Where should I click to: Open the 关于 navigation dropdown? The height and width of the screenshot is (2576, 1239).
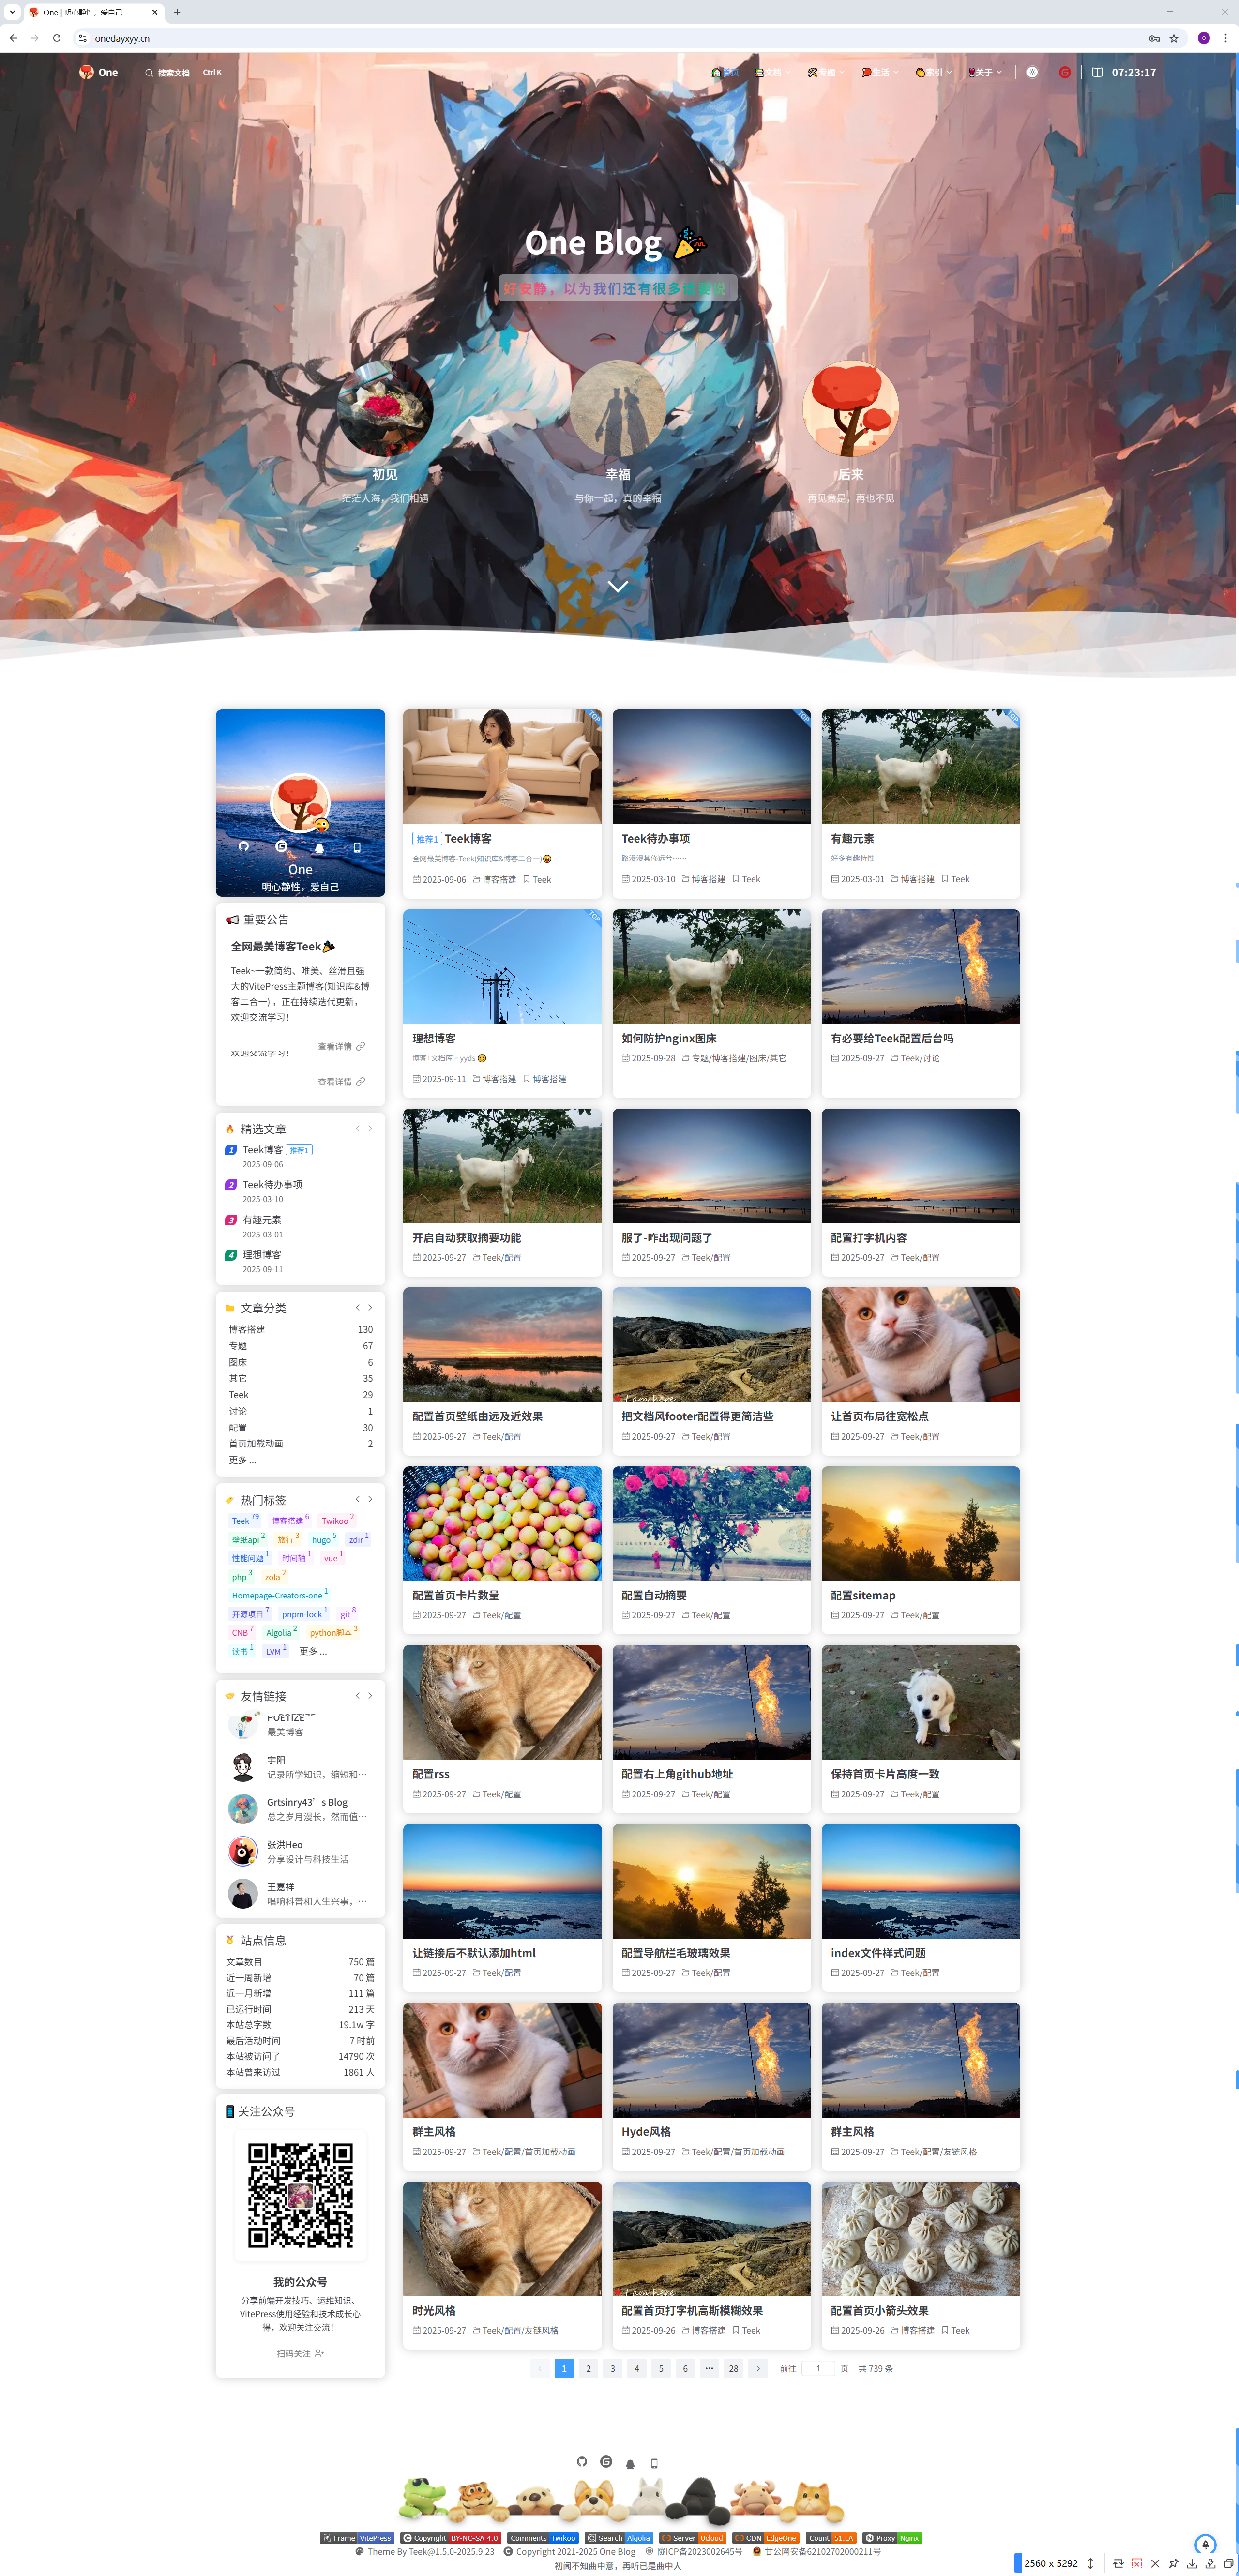point(985,72)
